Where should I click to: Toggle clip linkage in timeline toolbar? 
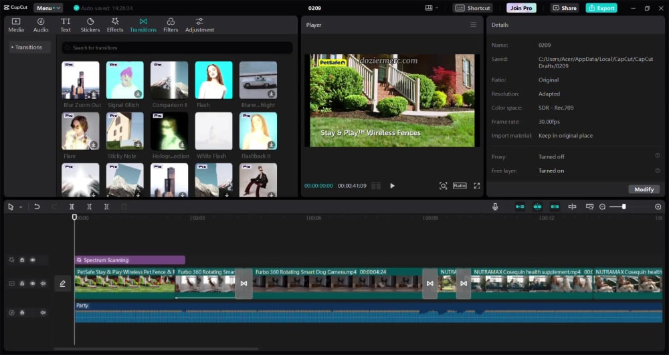point(555,207)
